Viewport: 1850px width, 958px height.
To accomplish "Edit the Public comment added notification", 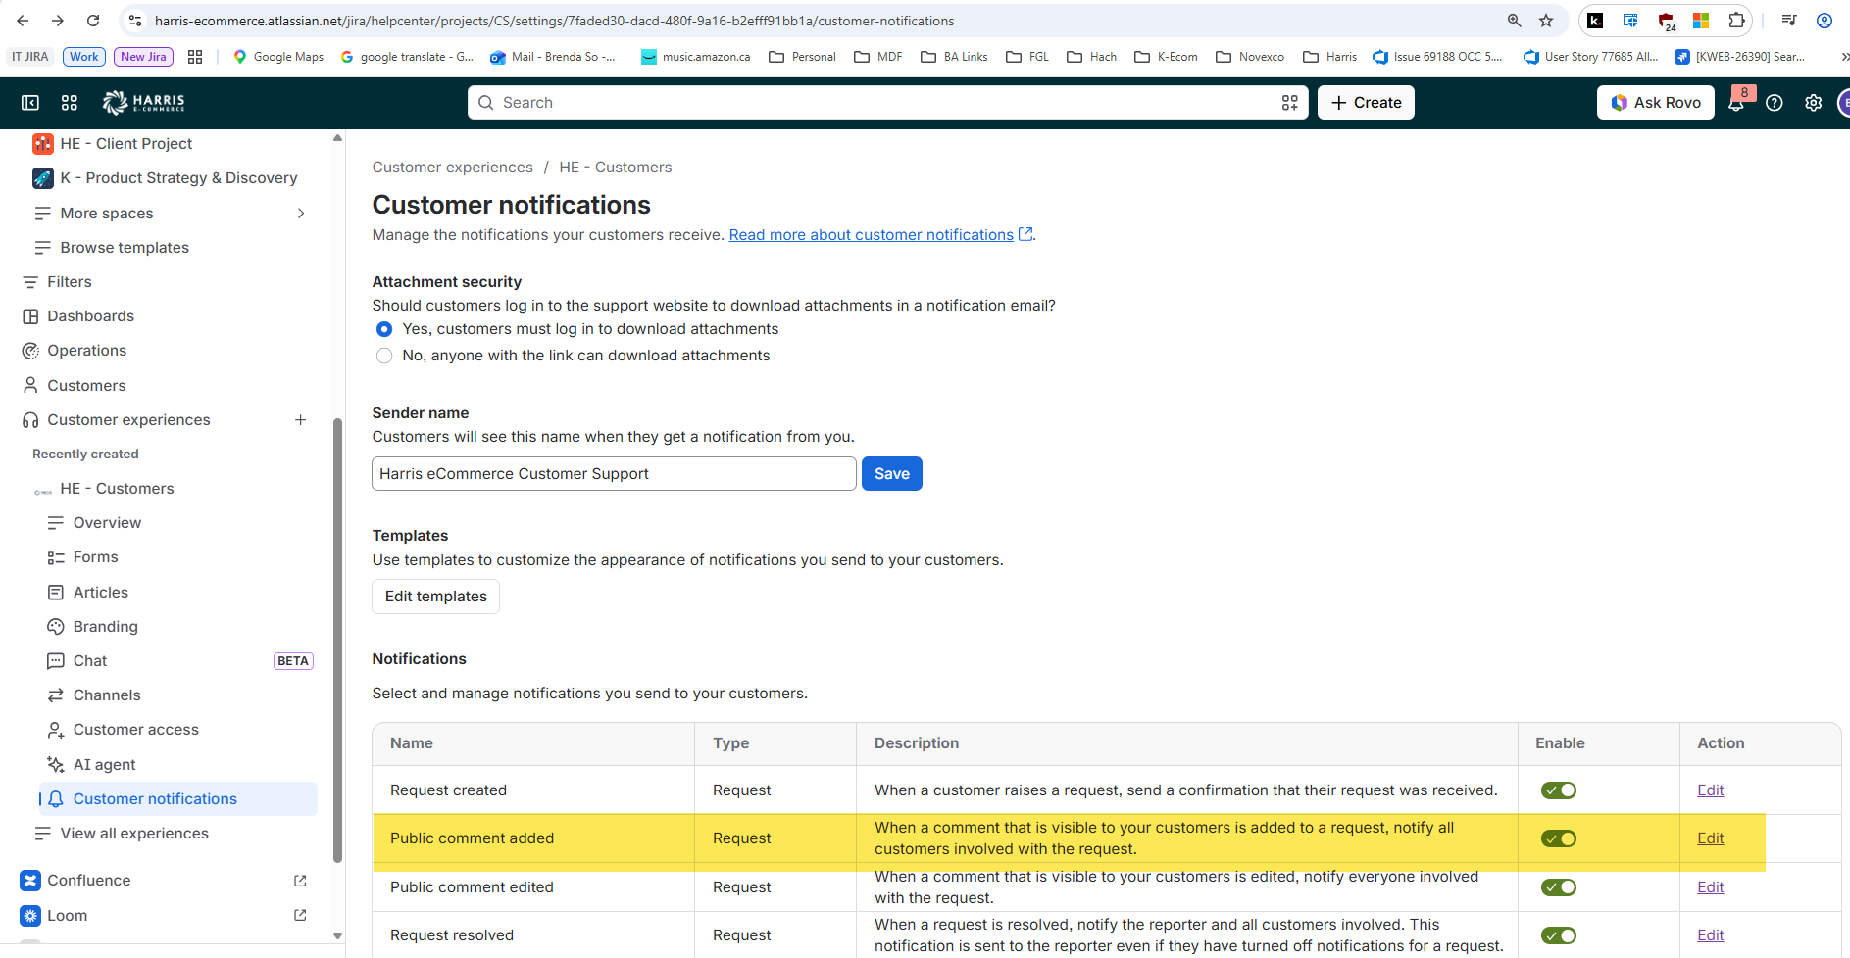I will [x=1711, y=838].
